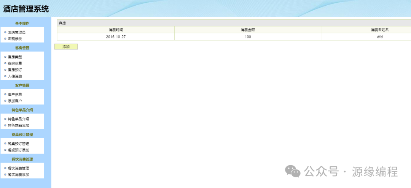Screen dimensions: 411x188
Task: Click the 消费时间 column header
Action: [x=116, y=30]
